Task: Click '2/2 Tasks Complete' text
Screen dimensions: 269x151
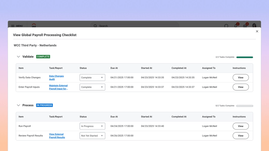Action: point(225,57)
